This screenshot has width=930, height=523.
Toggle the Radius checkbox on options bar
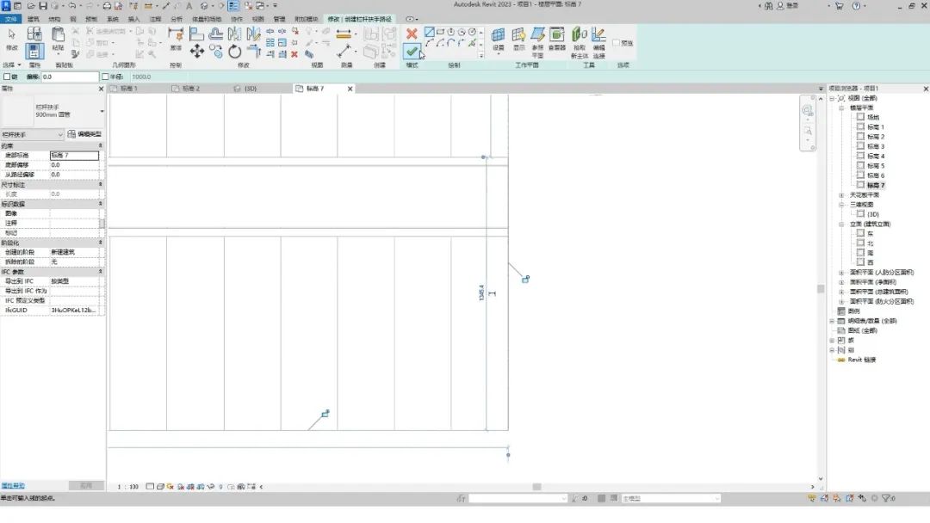pyautogui.click(x=105, y=77)
